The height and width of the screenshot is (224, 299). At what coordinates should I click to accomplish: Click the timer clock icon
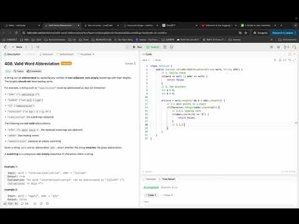click(171, 47)
